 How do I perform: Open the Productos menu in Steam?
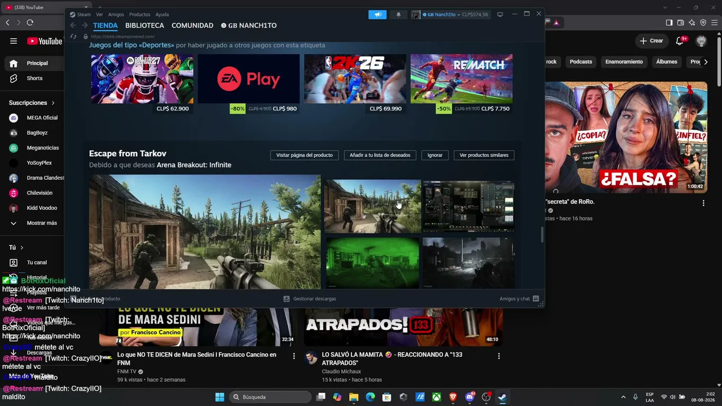click(140, 15)
